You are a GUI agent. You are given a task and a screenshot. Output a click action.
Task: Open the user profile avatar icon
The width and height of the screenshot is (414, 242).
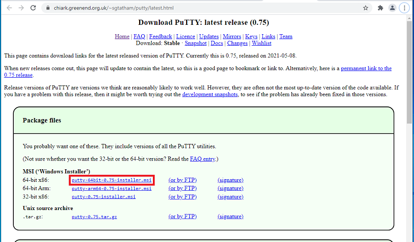click(x=392, y=8)
